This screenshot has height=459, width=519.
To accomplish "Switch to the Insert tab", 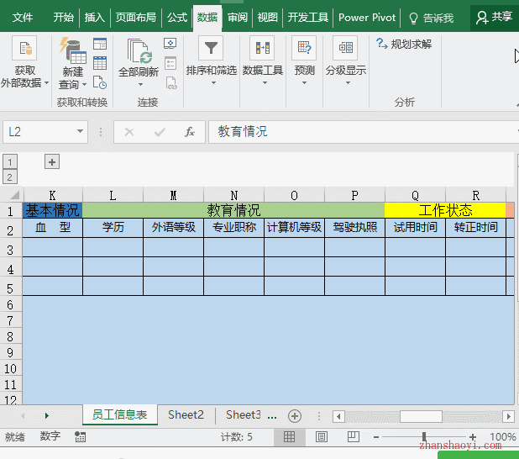I will 94,17.
